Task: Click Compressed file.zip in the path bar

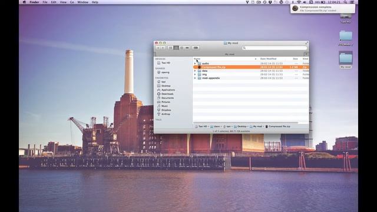Action: click(277, 127)
